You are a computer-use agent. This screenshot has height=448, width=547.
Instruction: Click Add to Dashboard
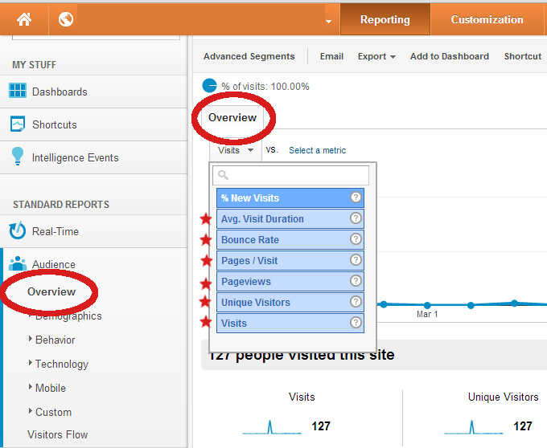[450, 56]
